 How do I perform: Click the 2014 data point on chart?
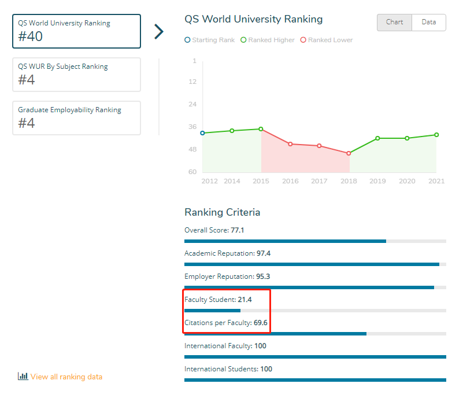pos(232,131)
